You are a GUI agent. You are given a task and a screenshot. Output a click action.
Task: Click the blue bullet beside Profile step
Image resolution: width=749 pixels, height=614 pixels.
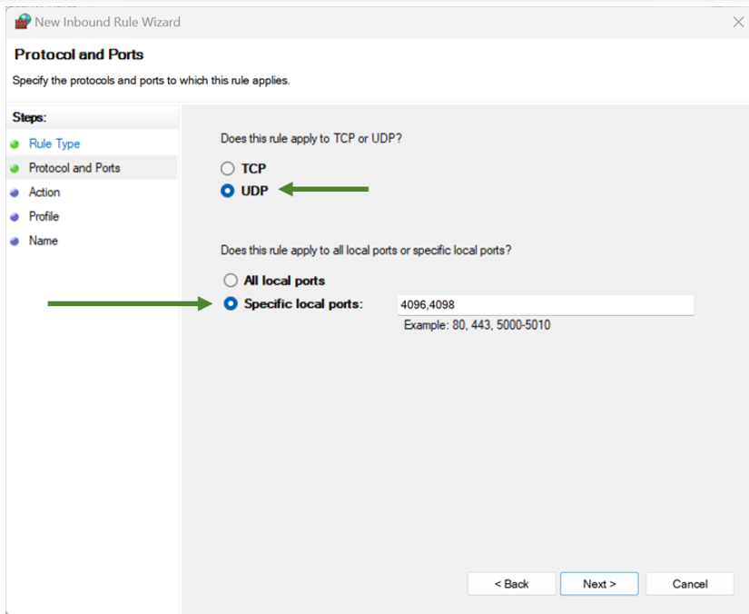[15, 217]
